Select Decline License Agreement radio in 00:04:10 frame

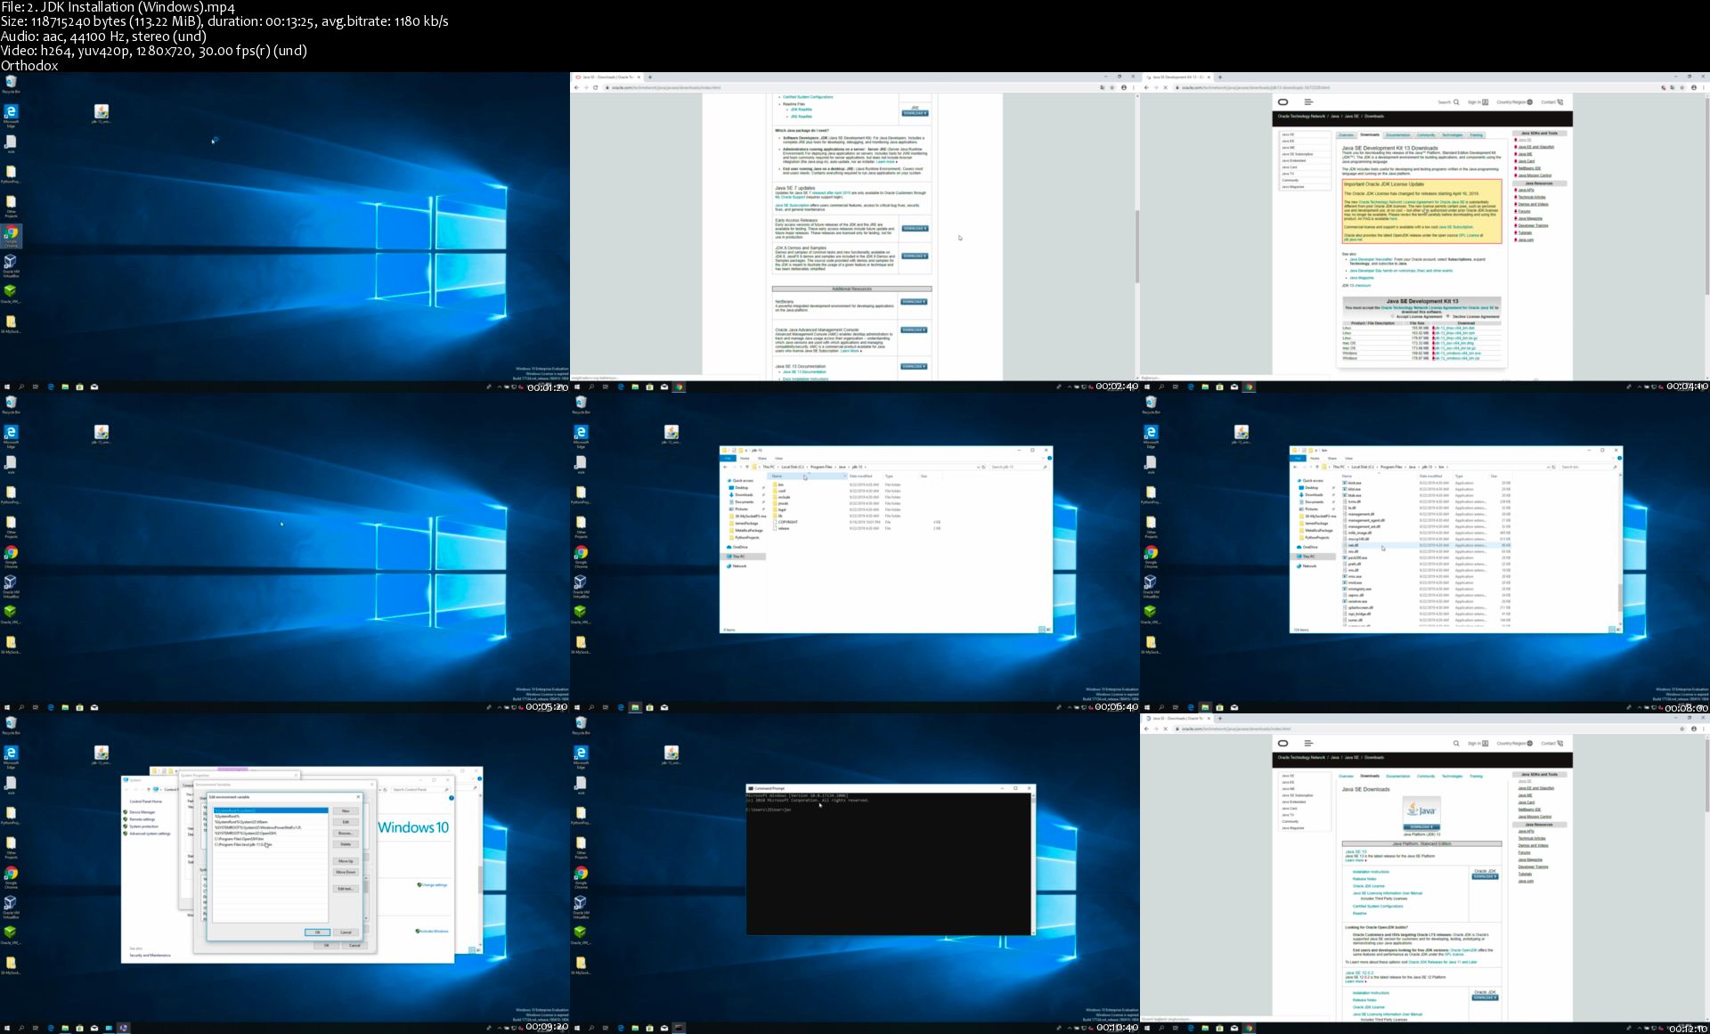pos(1448,316)
